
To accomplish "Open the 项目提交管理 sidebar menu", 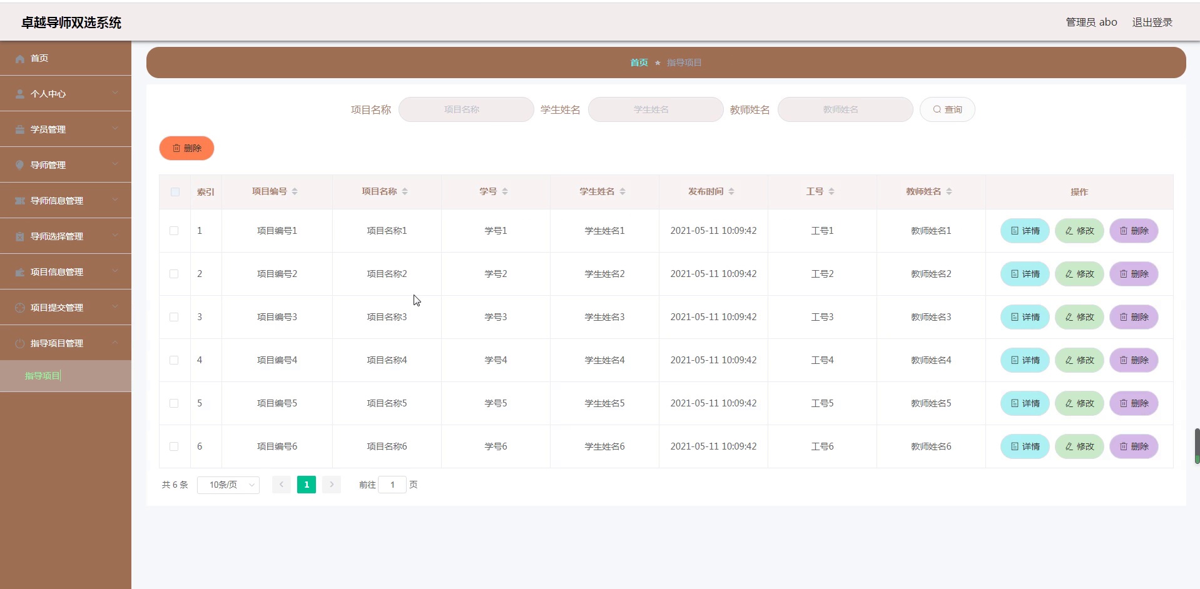I will pyautogui.click(x=66, y=308).
